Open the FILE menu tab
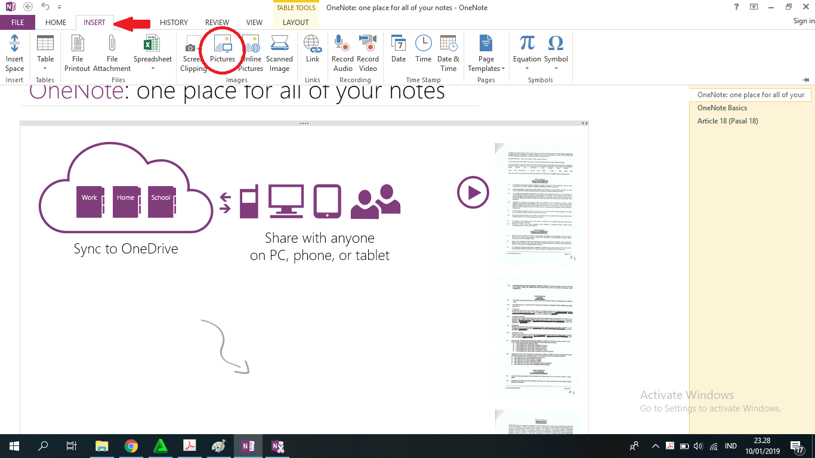815x458 pixels. coord(18,23)
